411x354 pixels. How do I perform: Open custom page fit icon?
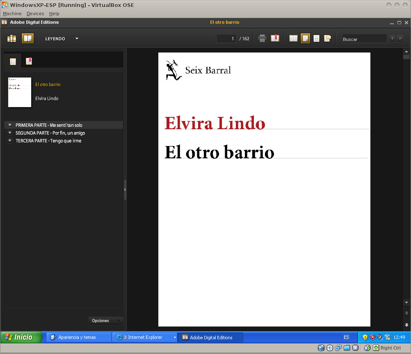(328, 39)
